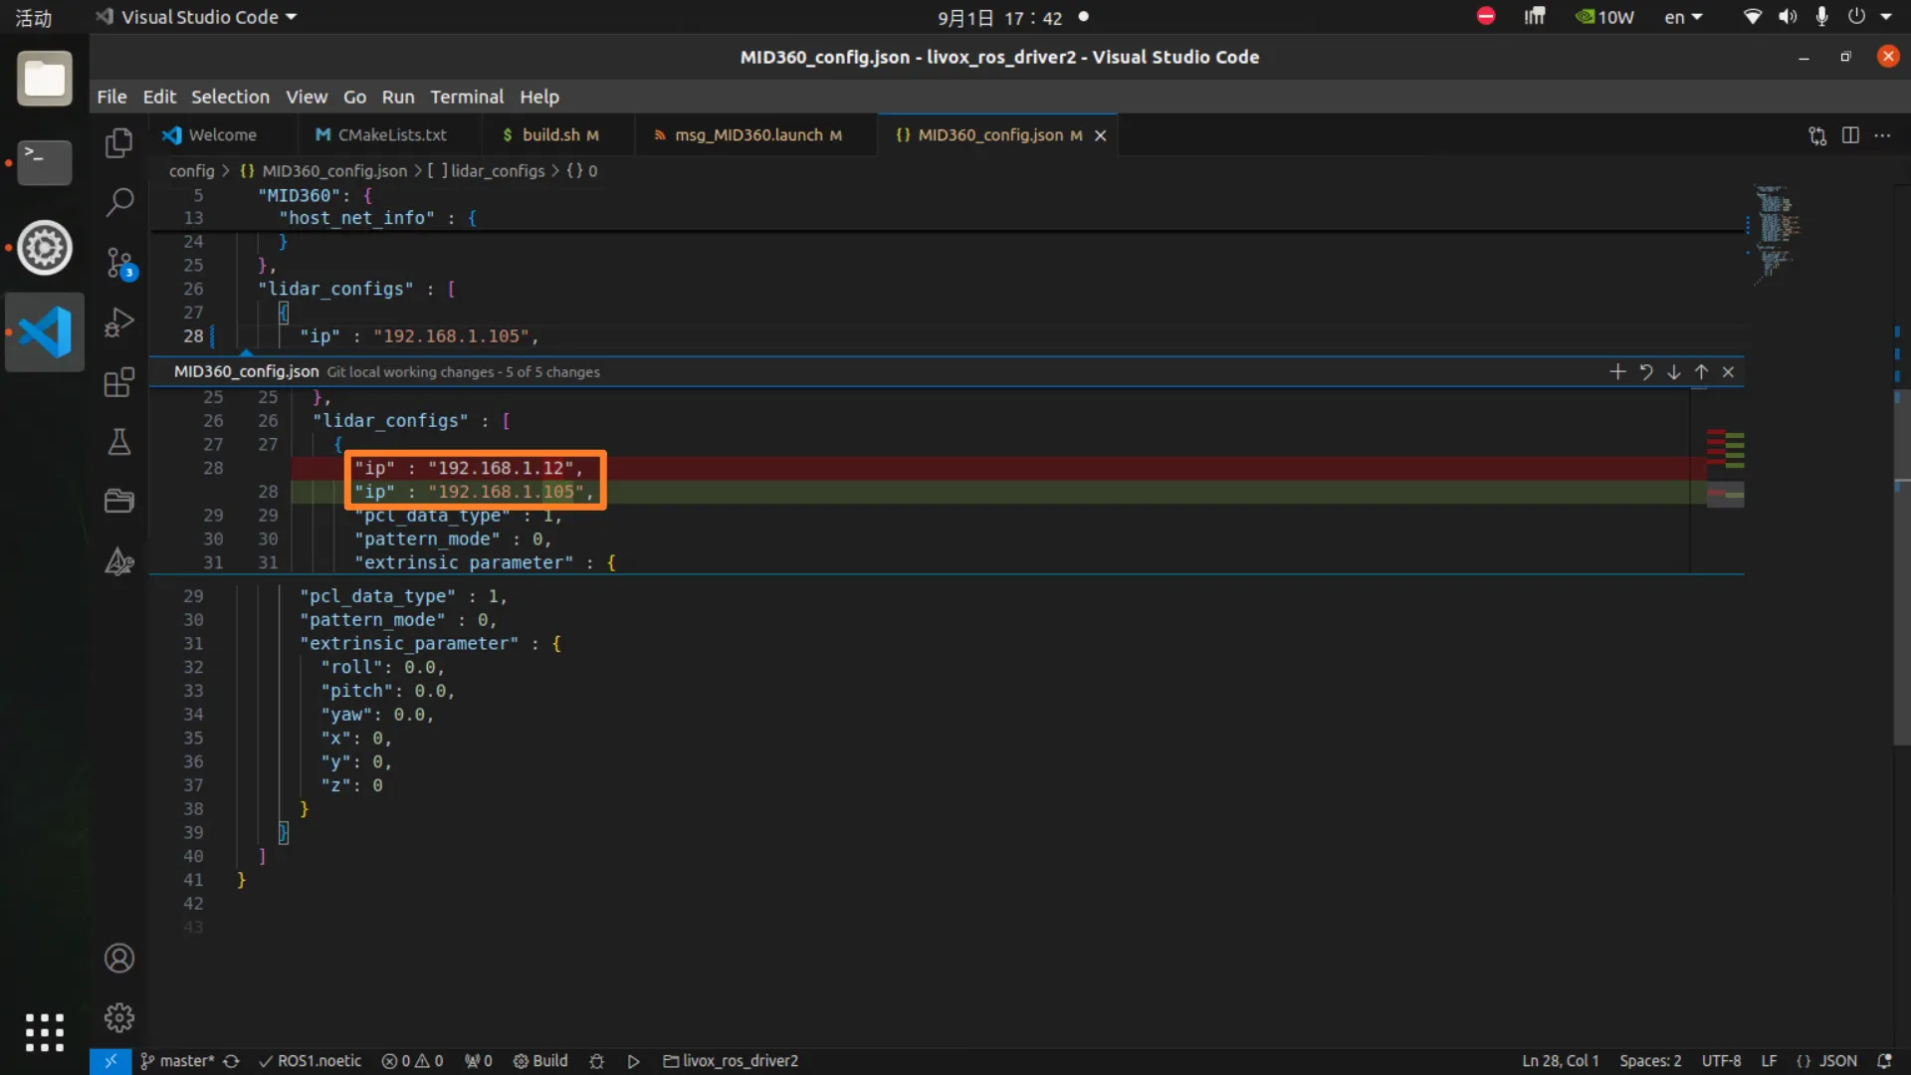Stage the change with the plus icon
The width and height of the screenshot is (1911, 1075).
[x=1617, y=371]
